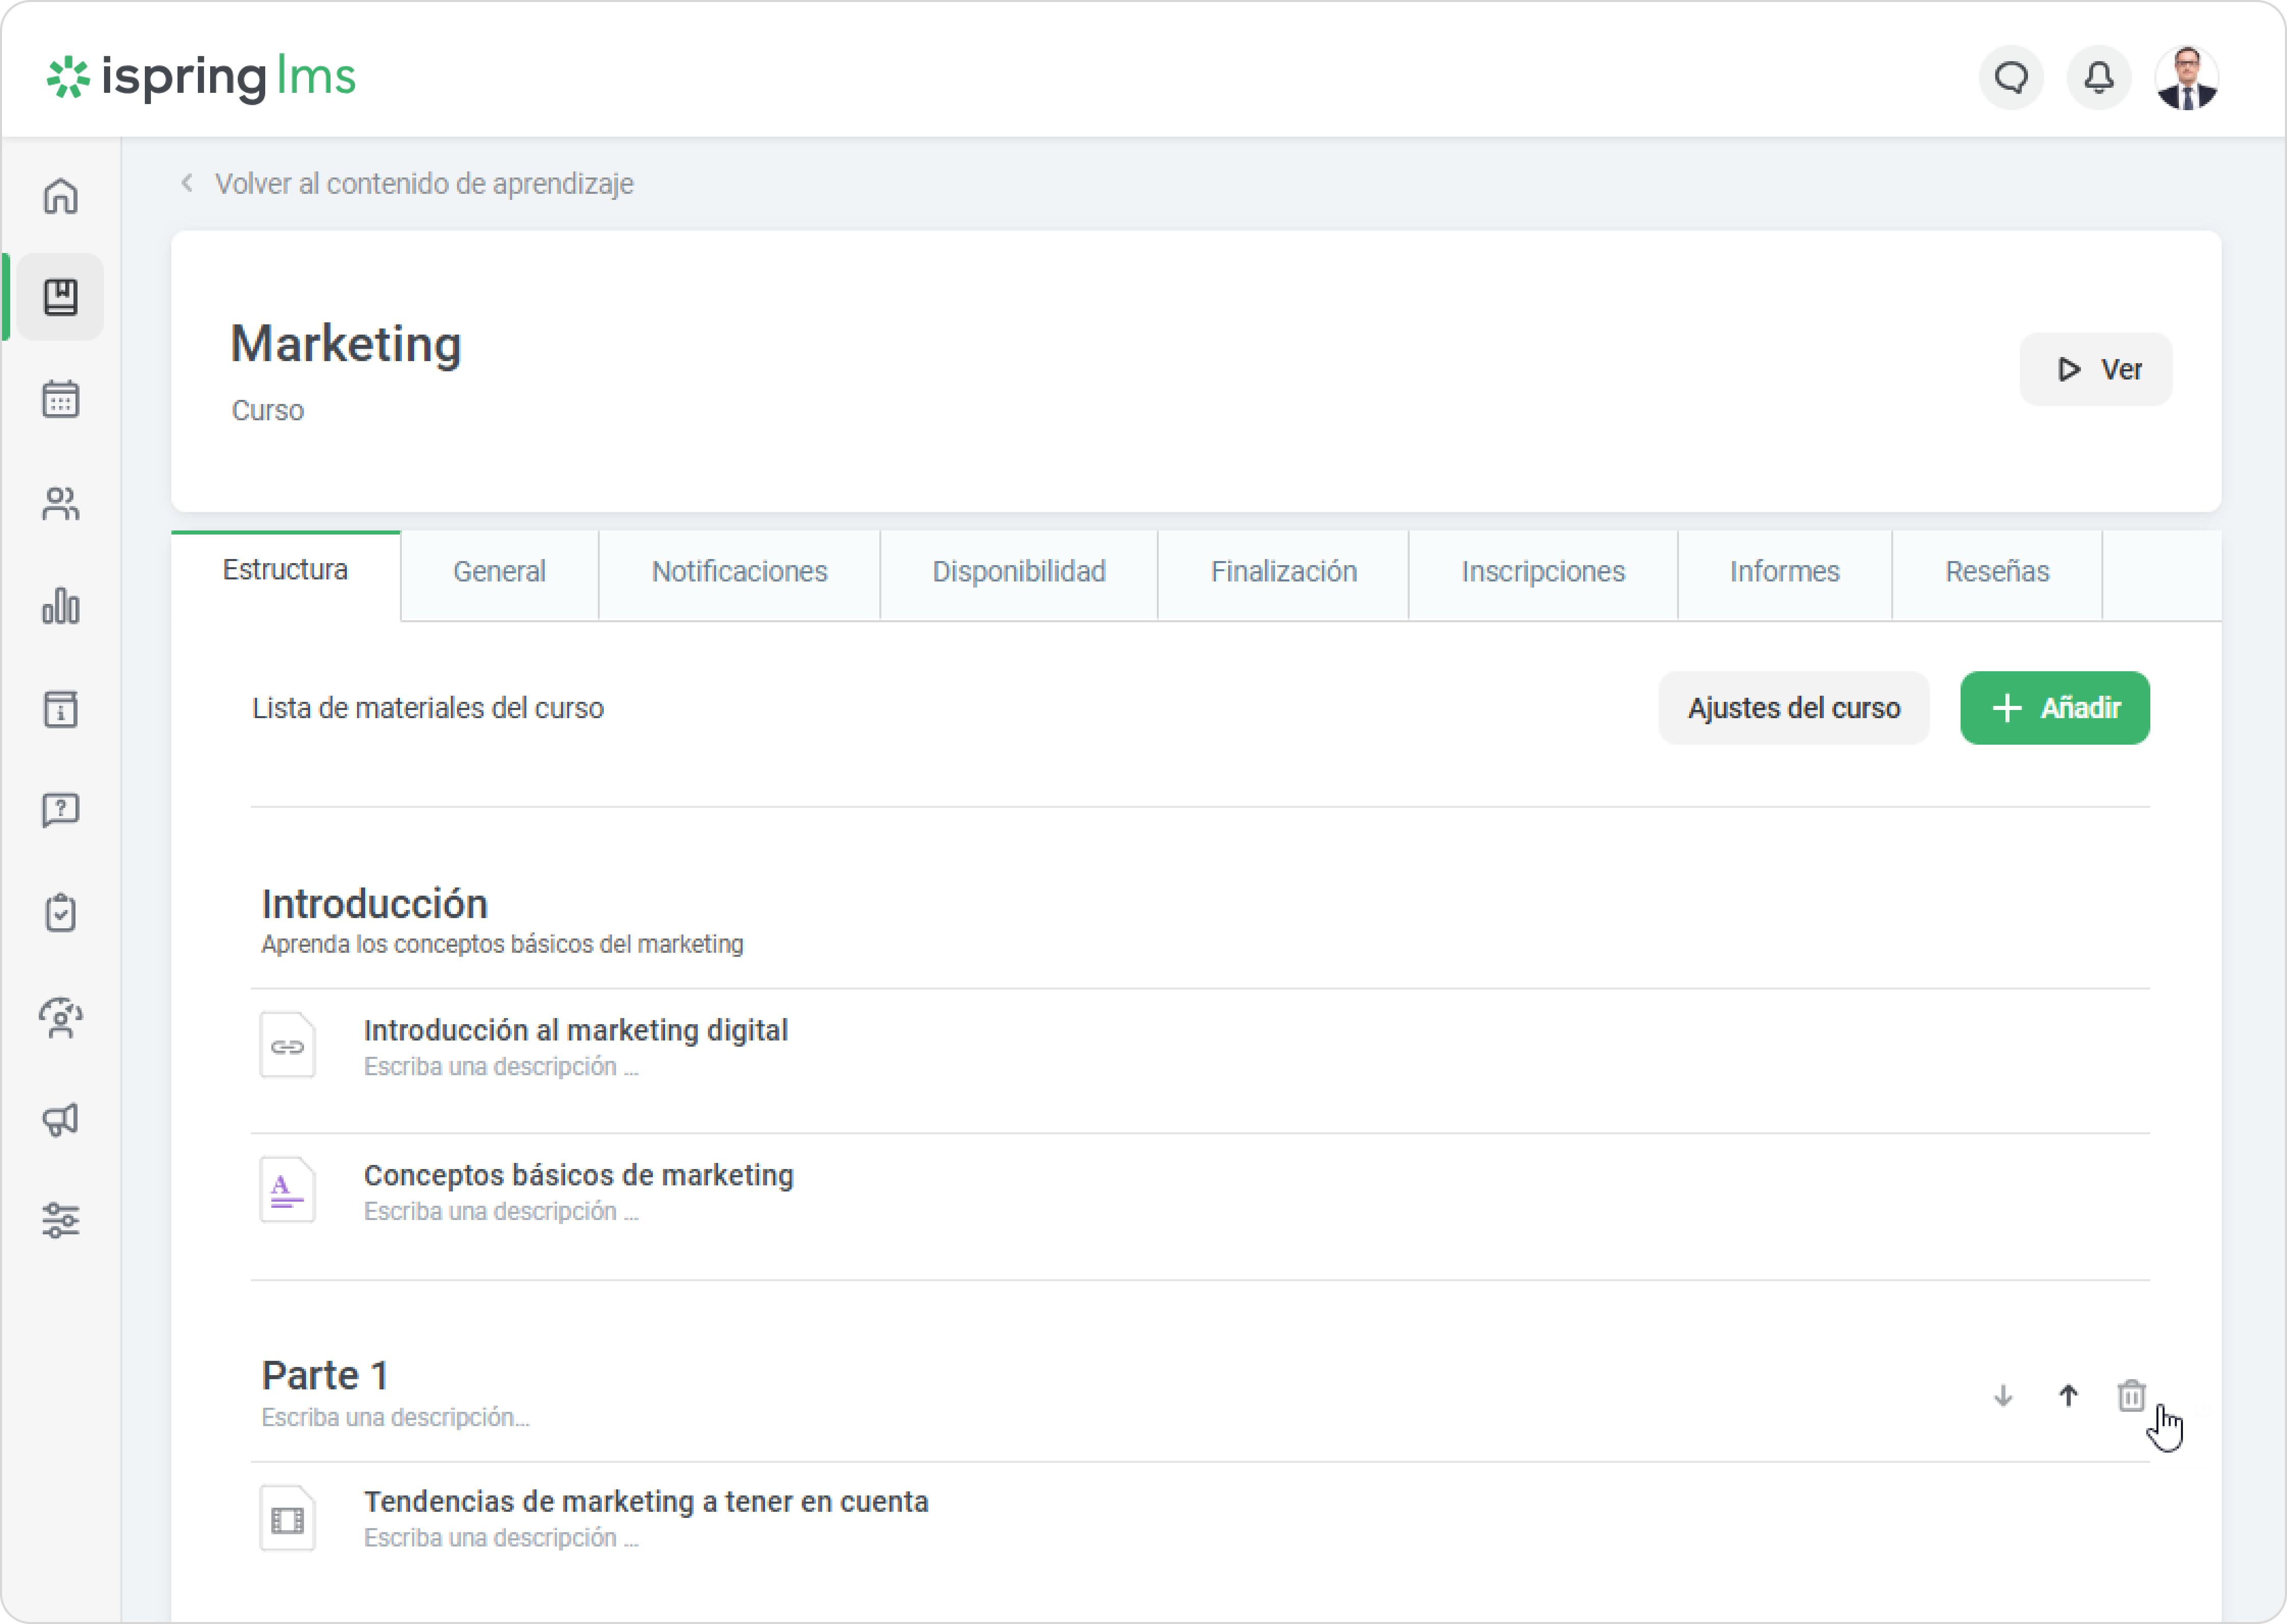Viewport: 2287px width, 1624px height.
Task: Open the settings sliders icon in sidebar
Action: pos(61,1221)
